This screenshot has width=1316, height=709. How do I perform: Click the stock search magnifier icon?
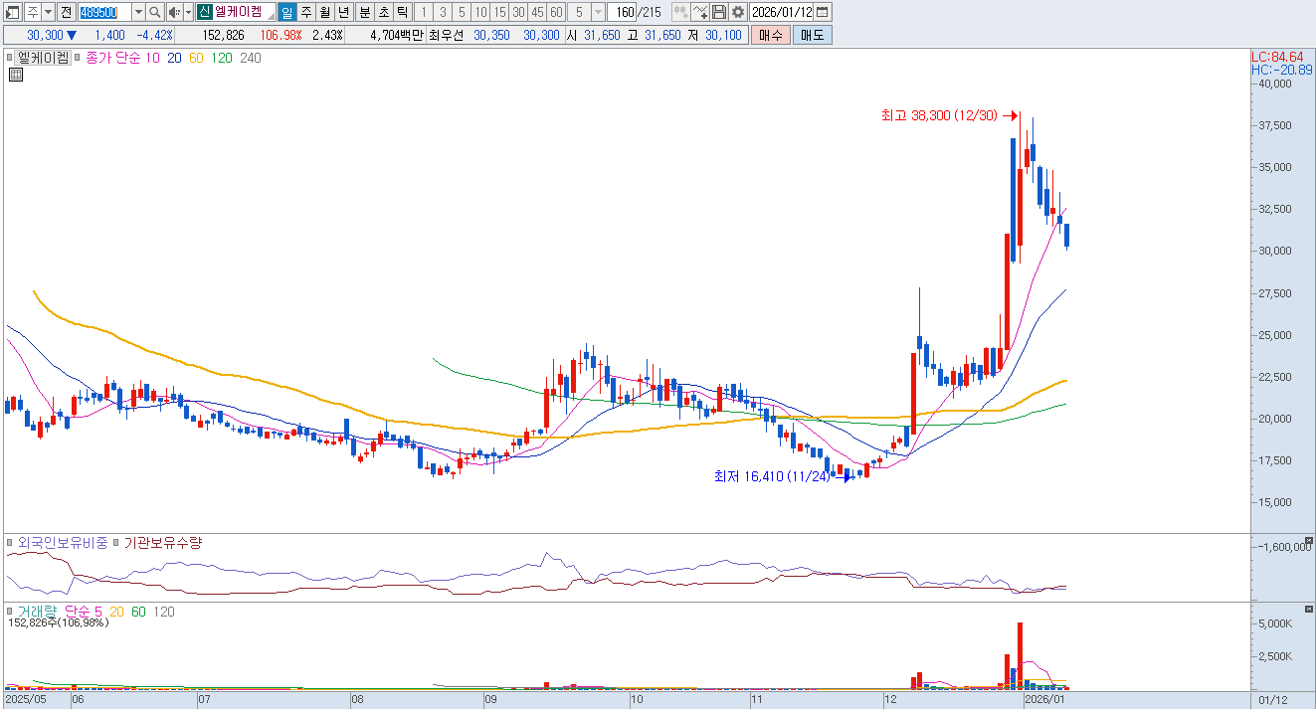click(155, 12)
